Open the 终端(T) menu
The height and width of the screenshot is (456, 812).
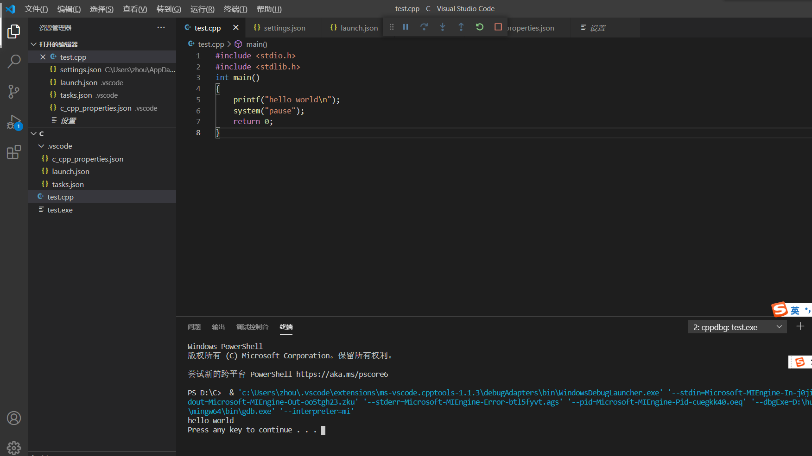pos(235,9)
